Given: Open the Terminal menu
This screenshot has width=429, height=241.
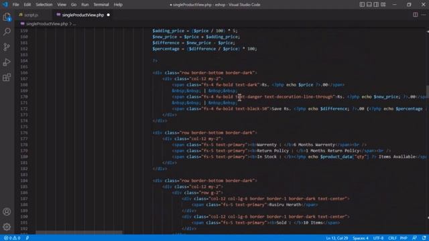Looking at the screenshot, I should coord(101,5).
